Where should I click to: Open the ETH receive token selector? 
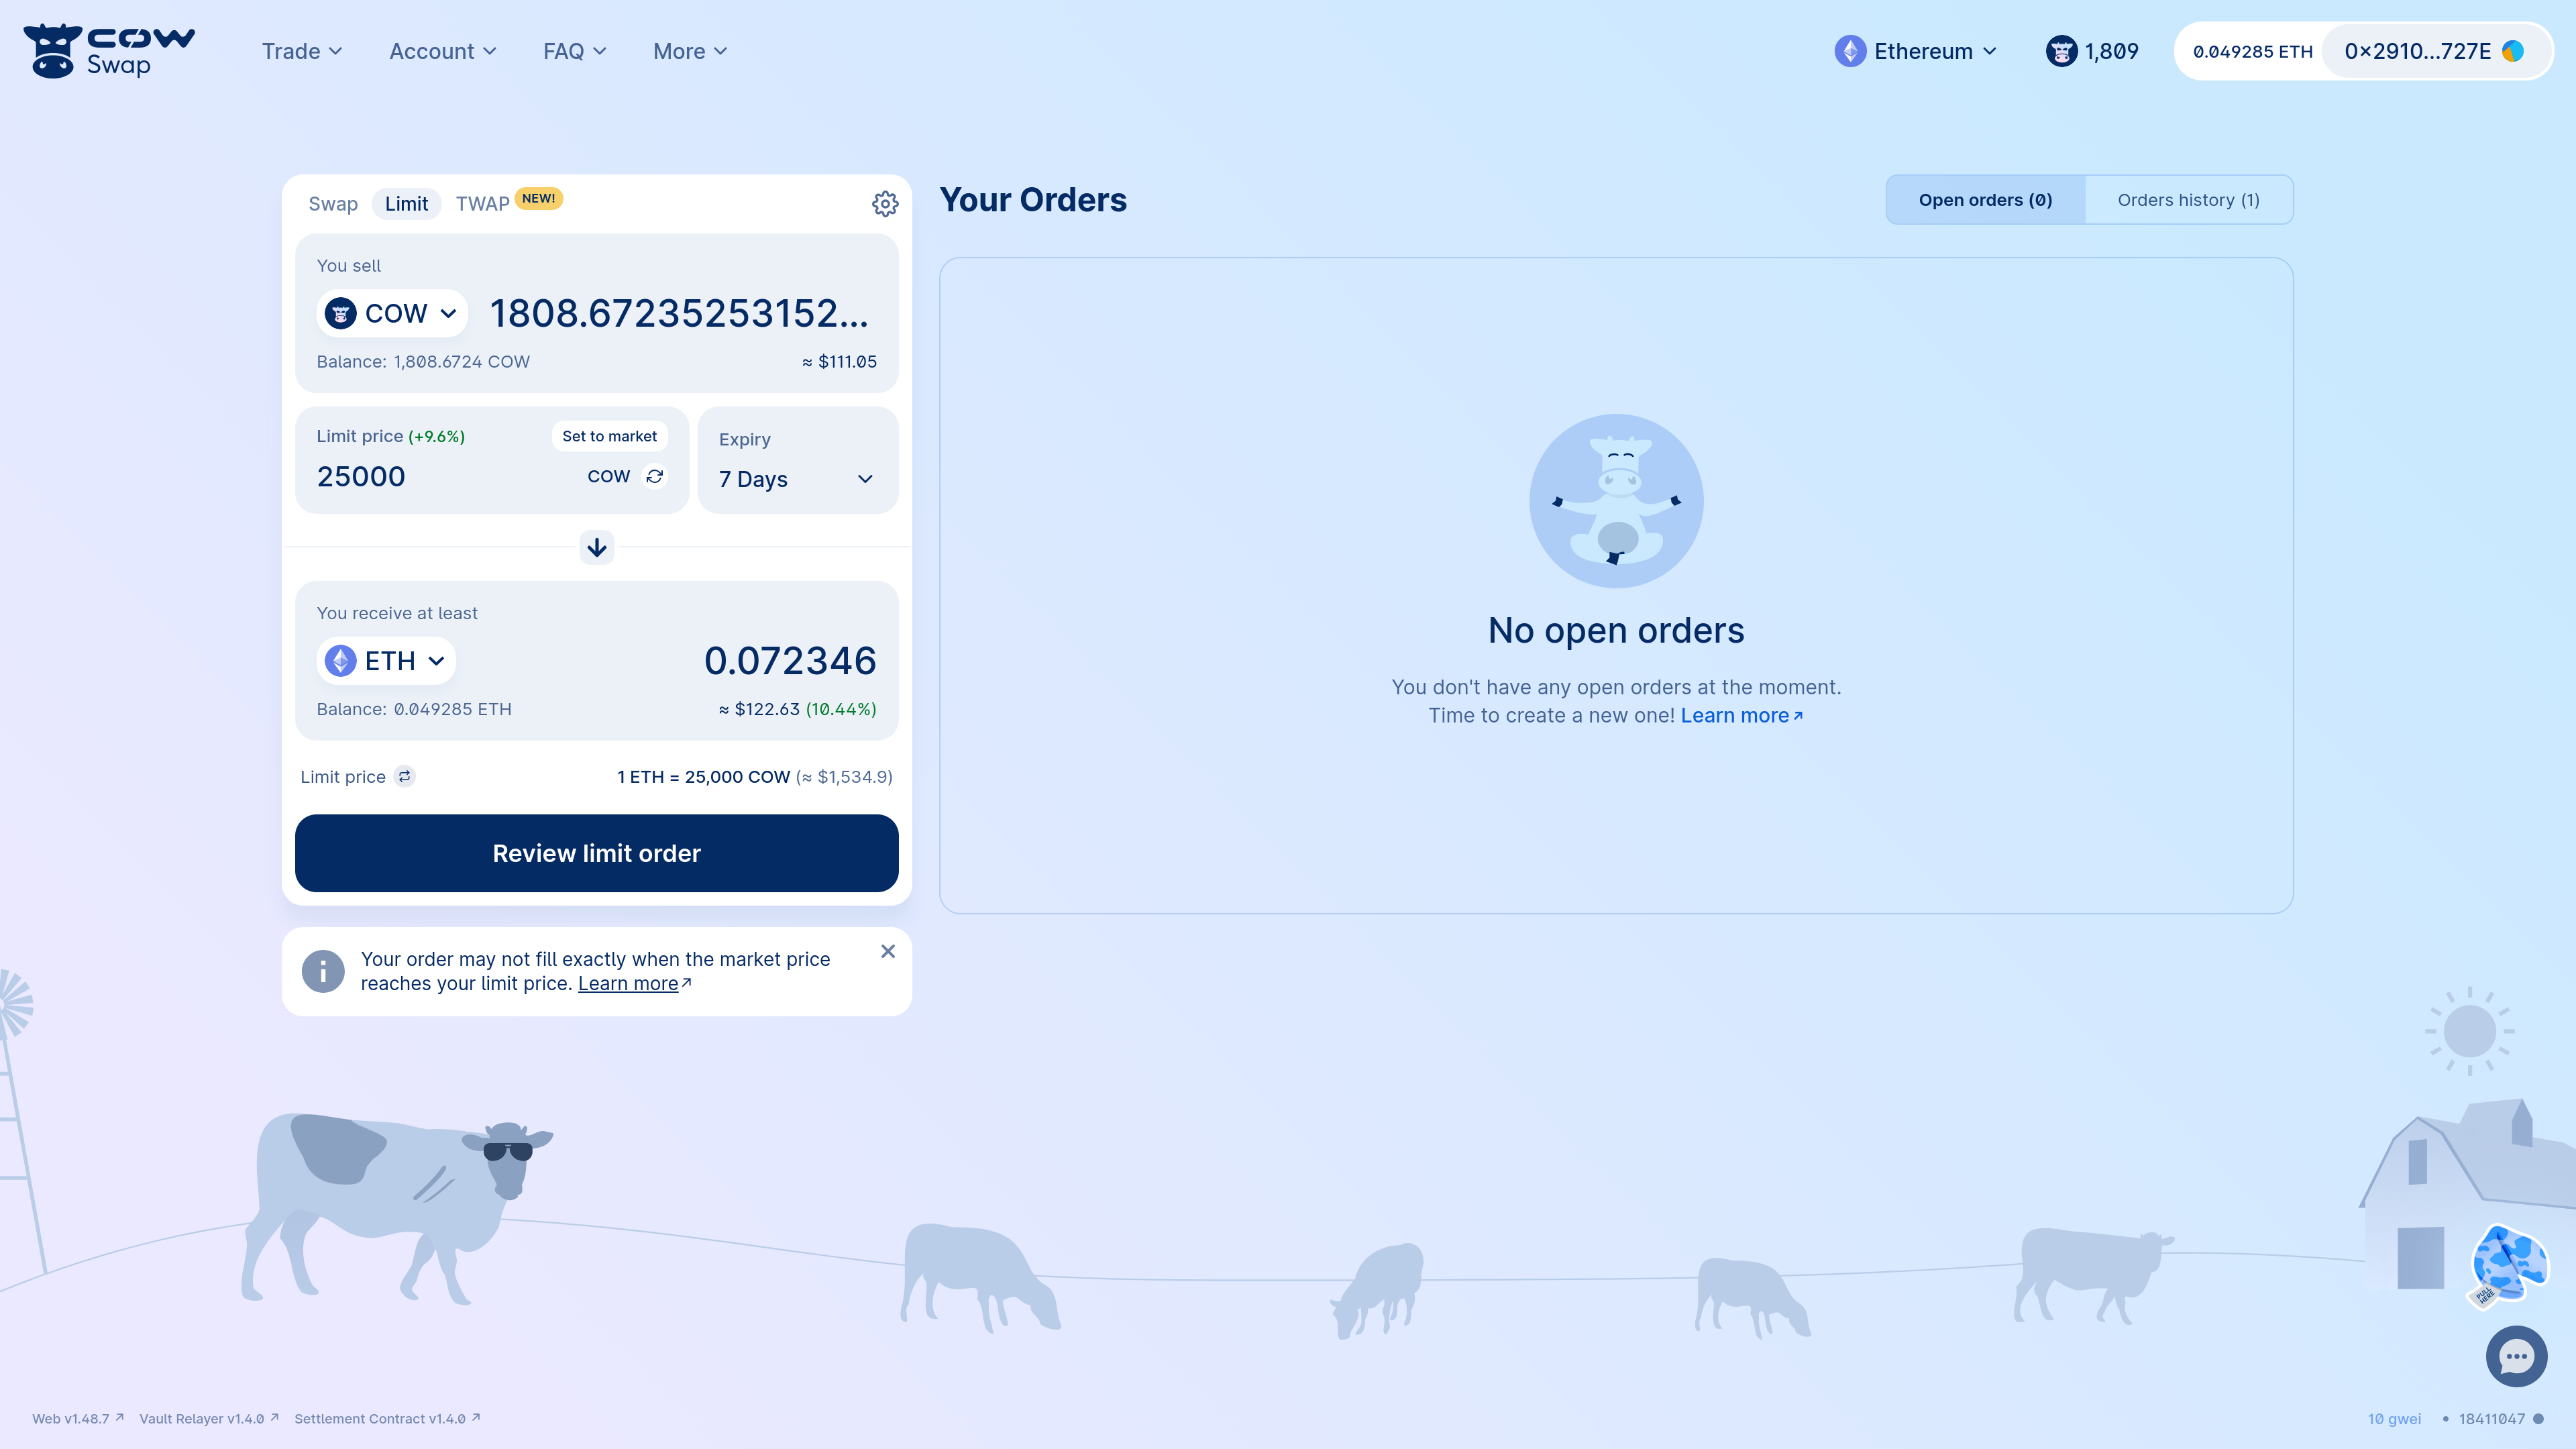[x=385, y=660]
